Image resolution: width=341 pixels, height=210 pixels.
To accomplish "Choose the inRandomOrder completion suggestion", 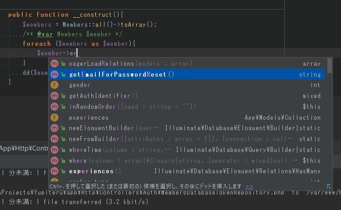I will point(94,107).
